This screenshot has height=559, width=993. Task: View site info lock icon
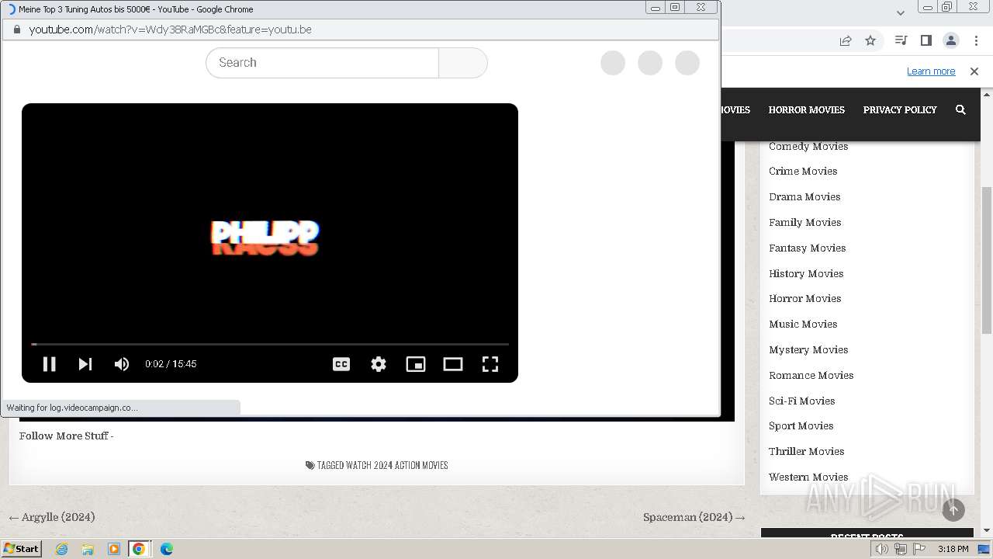coord(17,30)
